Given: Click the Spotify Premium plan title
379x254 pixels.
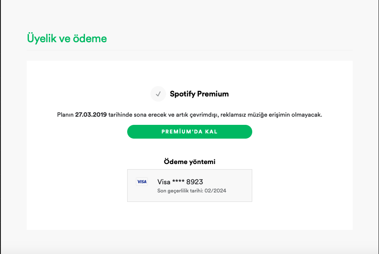Looking at the screenshot, I should tap(199, 94).
